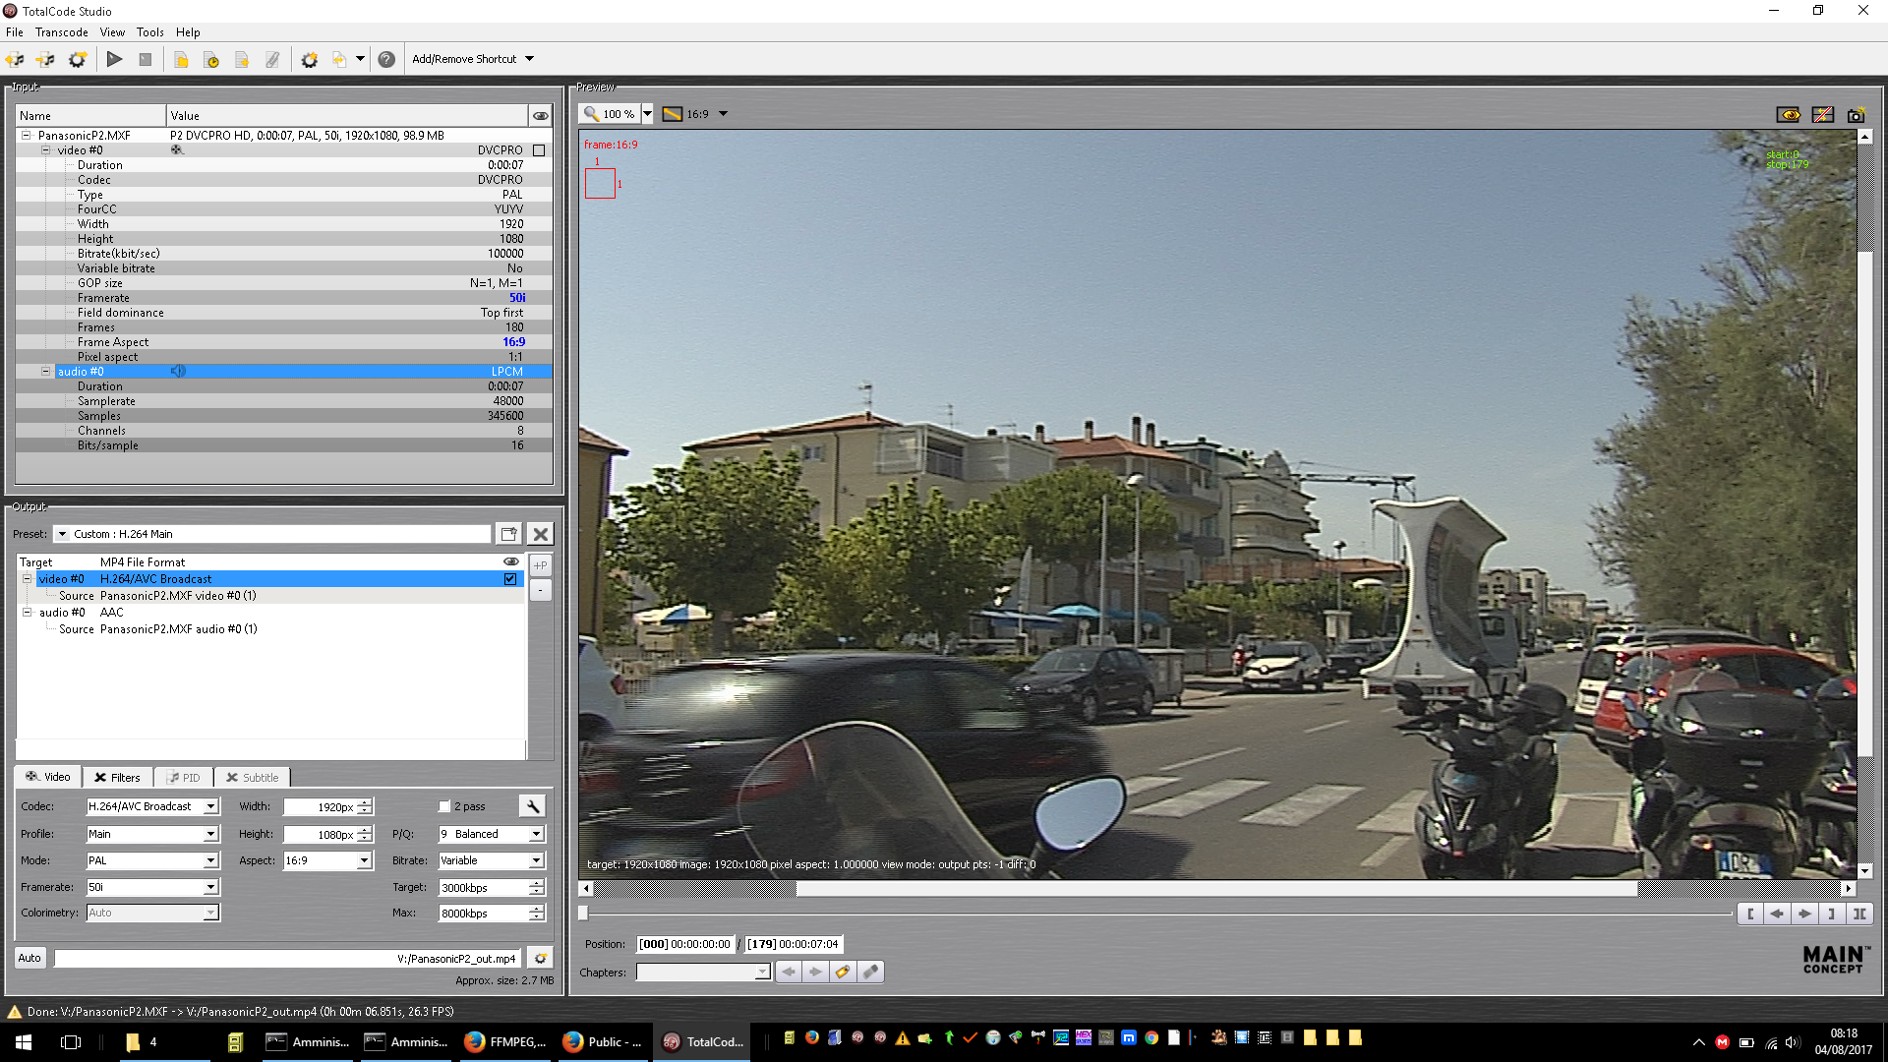Screen dimensions: 1888x1062
Task: Click the preview position slider handle
Action: (583, 914)
